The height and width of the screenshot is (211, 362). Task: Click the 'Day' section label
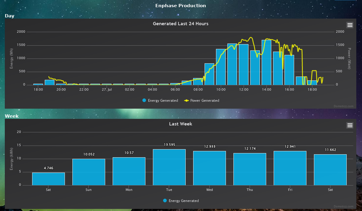point(10,16)
